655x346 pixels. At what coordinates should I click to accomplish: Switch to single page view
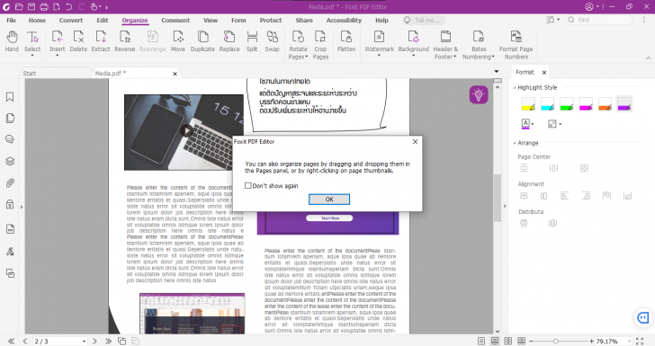click(481, 341)
